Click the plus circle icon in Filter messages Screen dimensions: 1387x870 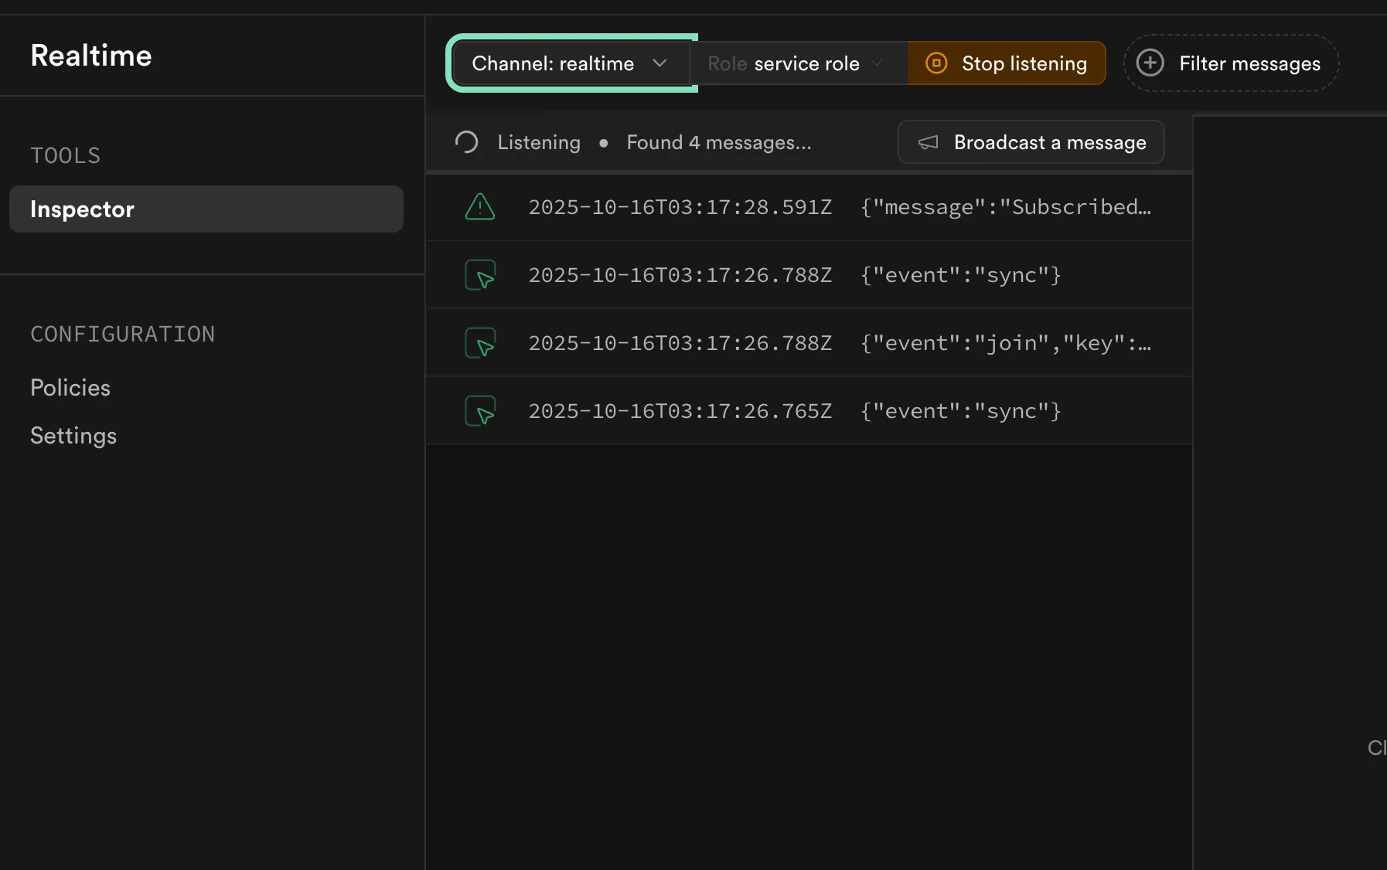pos(1150,63)
